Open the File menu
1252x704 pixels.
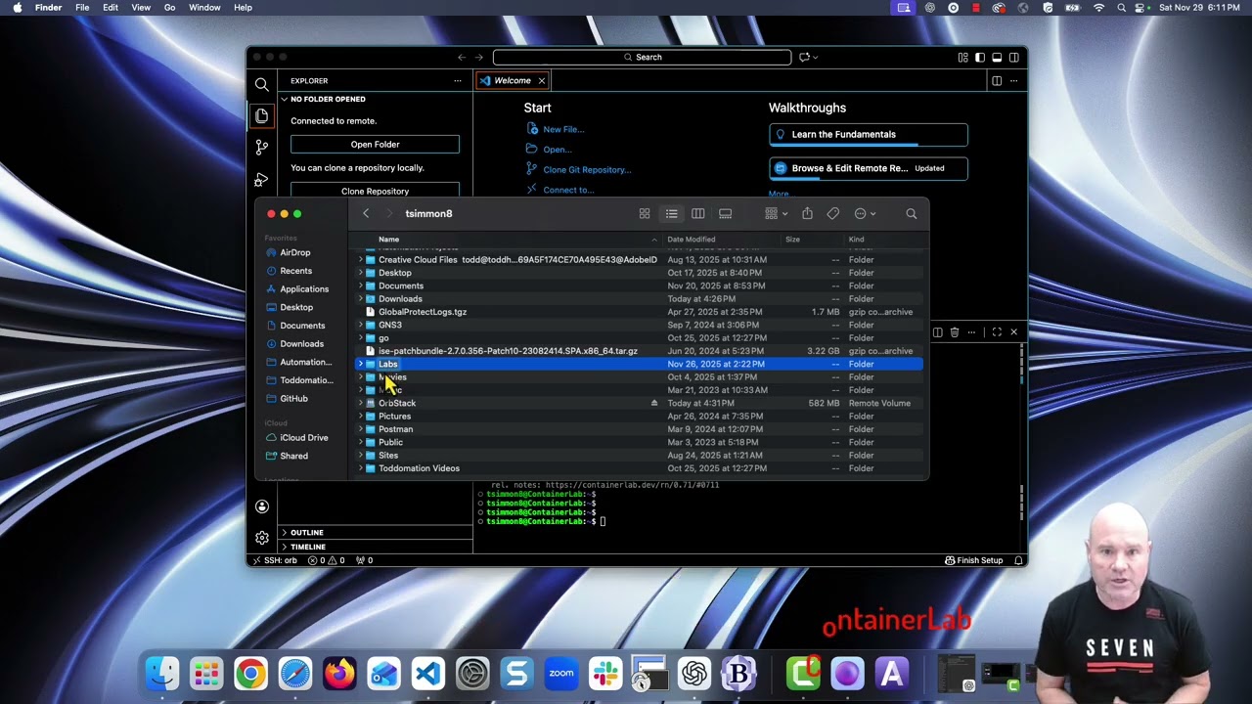[82, 8]
